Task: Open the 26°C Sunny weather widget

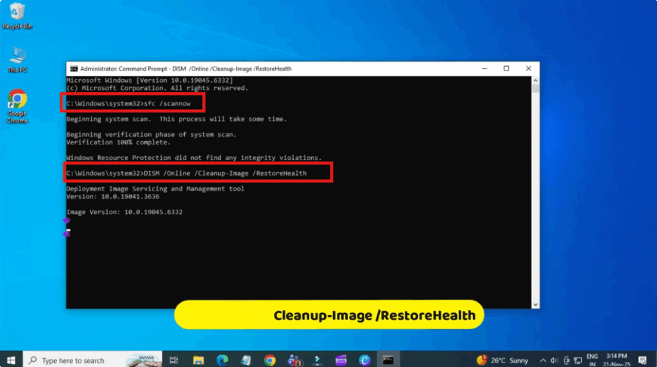Action: pos(502,360)
